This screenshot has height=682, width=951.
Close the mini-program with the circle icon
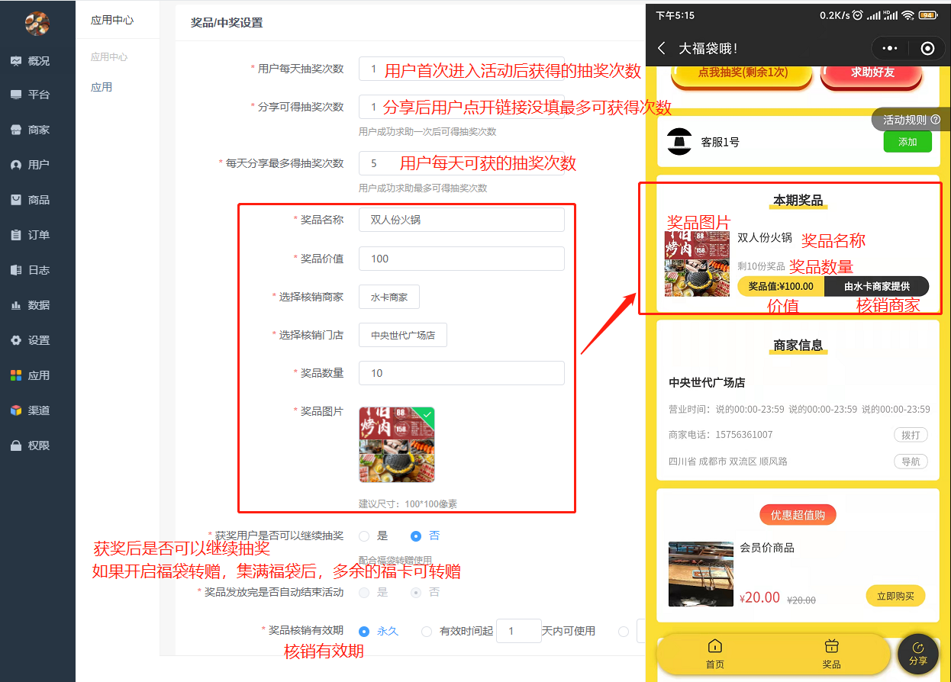point(927,48)
